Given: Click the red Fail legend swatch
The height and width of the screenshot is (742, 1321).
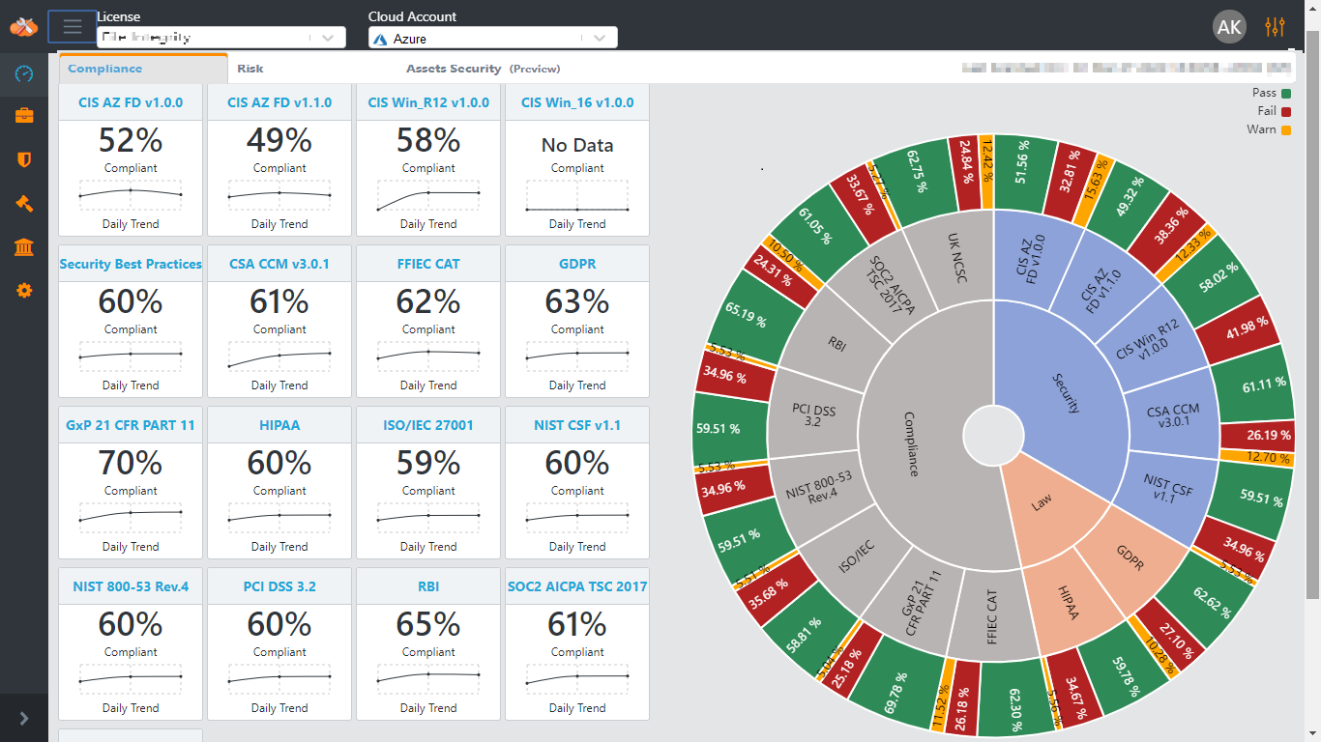Looking at the screenshot, I should tap(1286, 112).
